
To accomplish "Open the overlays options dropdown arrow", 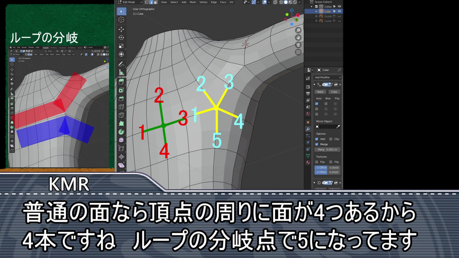I will point(269,2).
